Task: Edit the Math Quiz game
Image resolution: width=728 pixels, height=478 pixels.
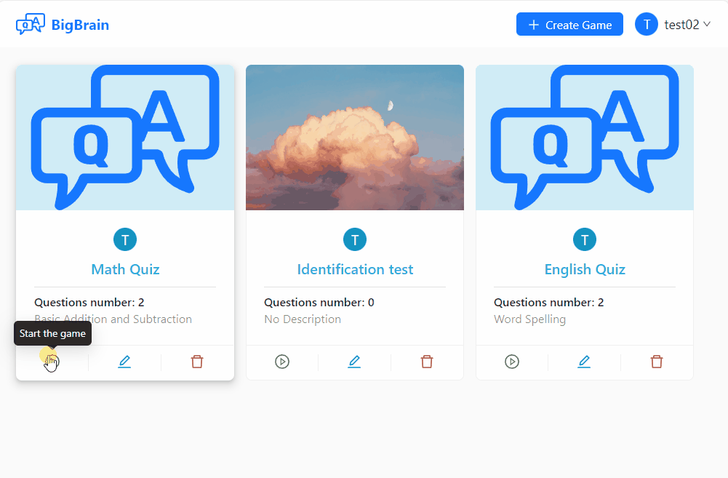Action: [x=124, y=362]
